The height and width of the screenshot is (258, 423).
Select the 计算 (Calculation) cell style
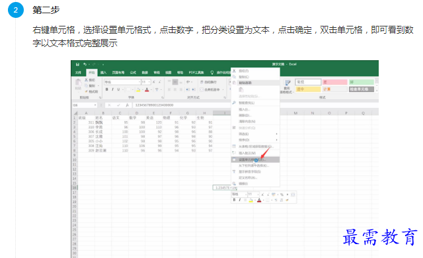334,89
